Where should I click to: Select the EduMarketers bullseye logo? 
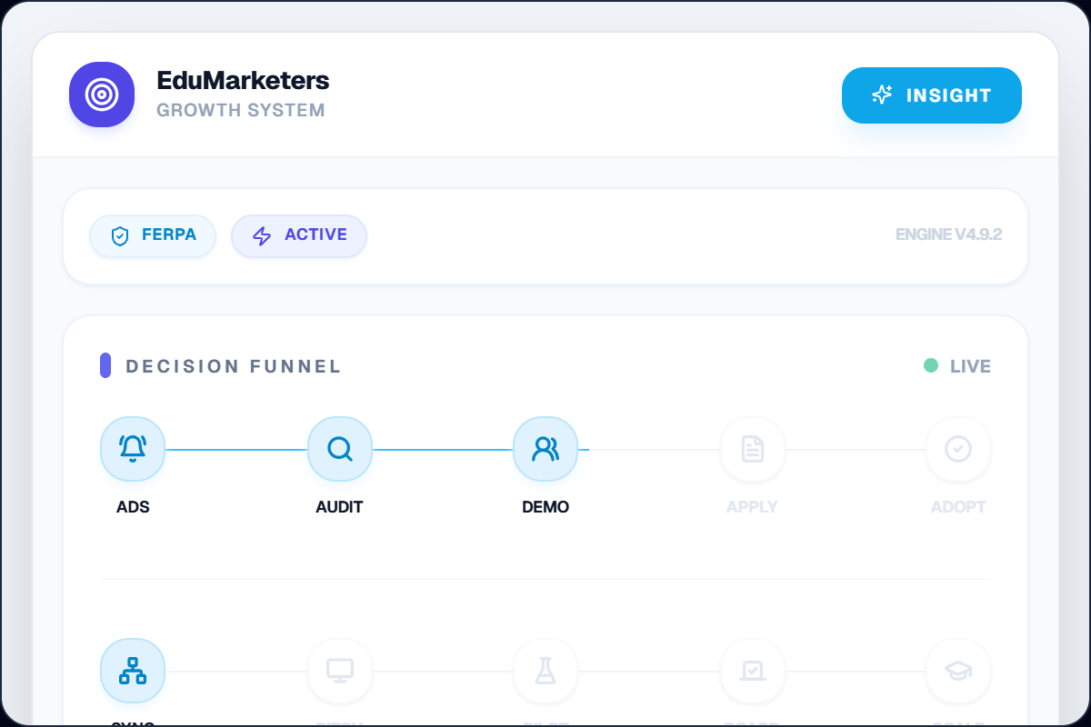(x=102, y=95)
